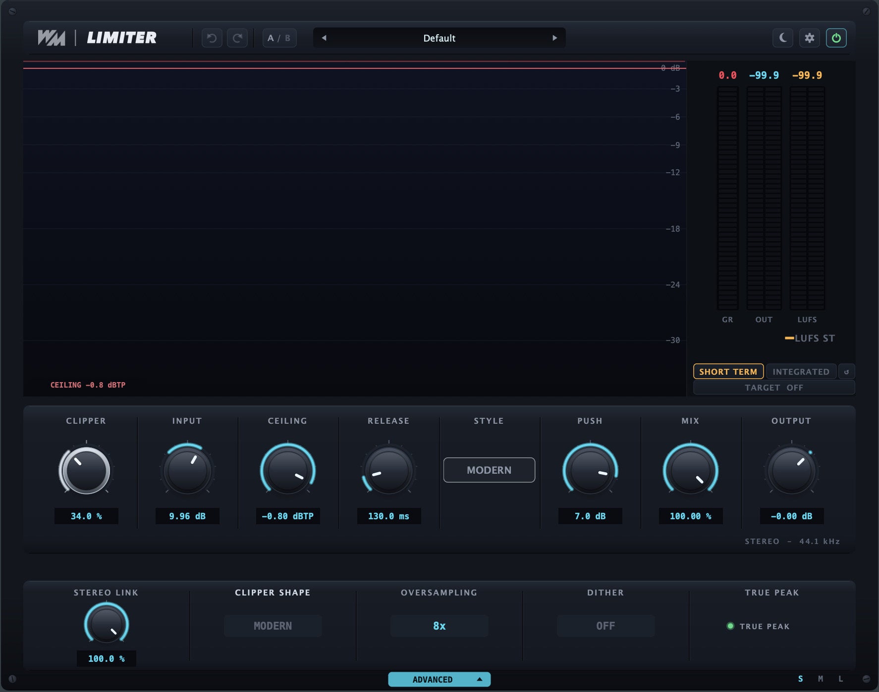Click the WM Limiter logo

[x=97, y=38]
